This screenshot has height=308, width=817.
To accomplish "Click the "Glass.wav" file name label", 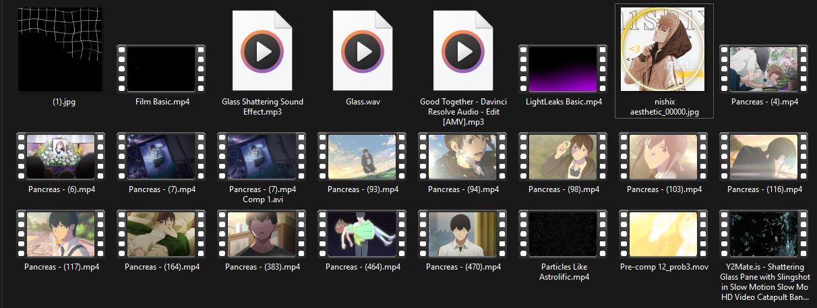I will pos(363,102).
